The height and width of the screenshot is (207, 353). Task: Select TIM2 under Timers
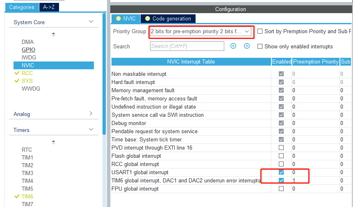27,165
